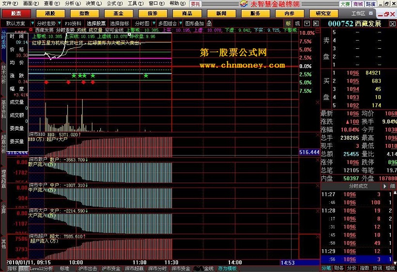
Task: Click the red gear icon before 西藏发展
Action: point(31,30)
